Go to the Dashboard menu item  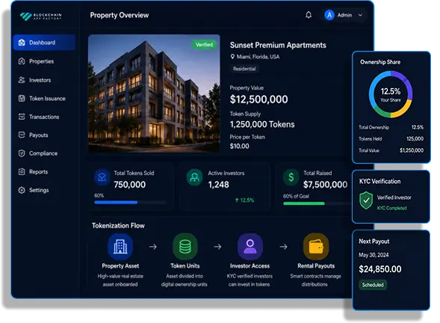[44, 43]
